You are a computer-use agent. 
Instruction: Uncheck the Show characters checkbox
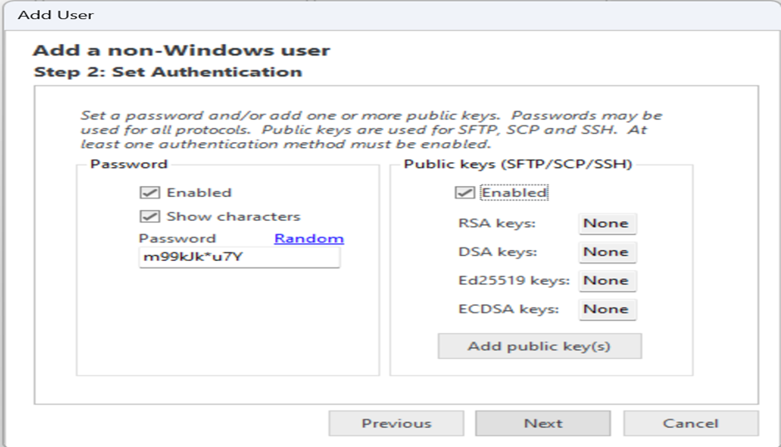150,217
